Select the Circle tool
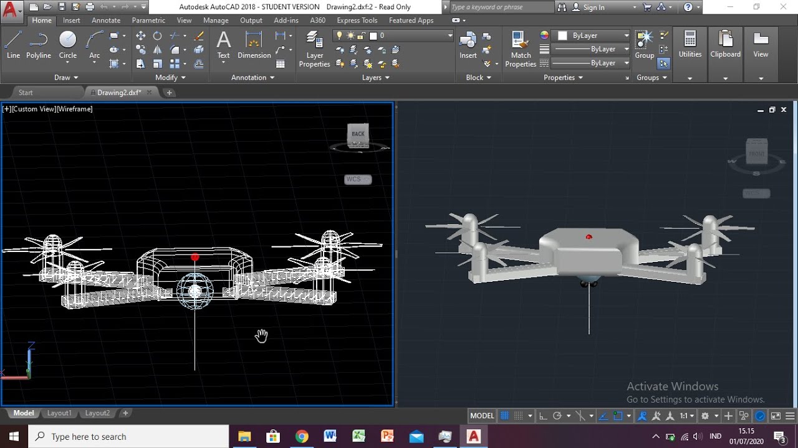Screen dimensions: 798x448 pos(68,45)
